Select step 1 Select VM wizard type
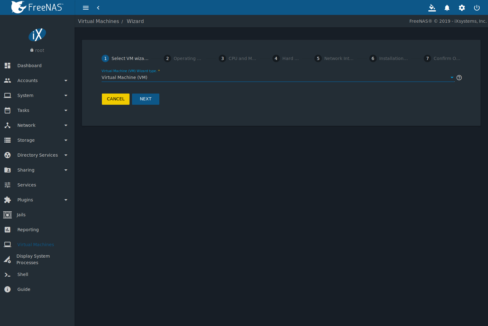This screenshot has width=488, height=326. (125, 58)
